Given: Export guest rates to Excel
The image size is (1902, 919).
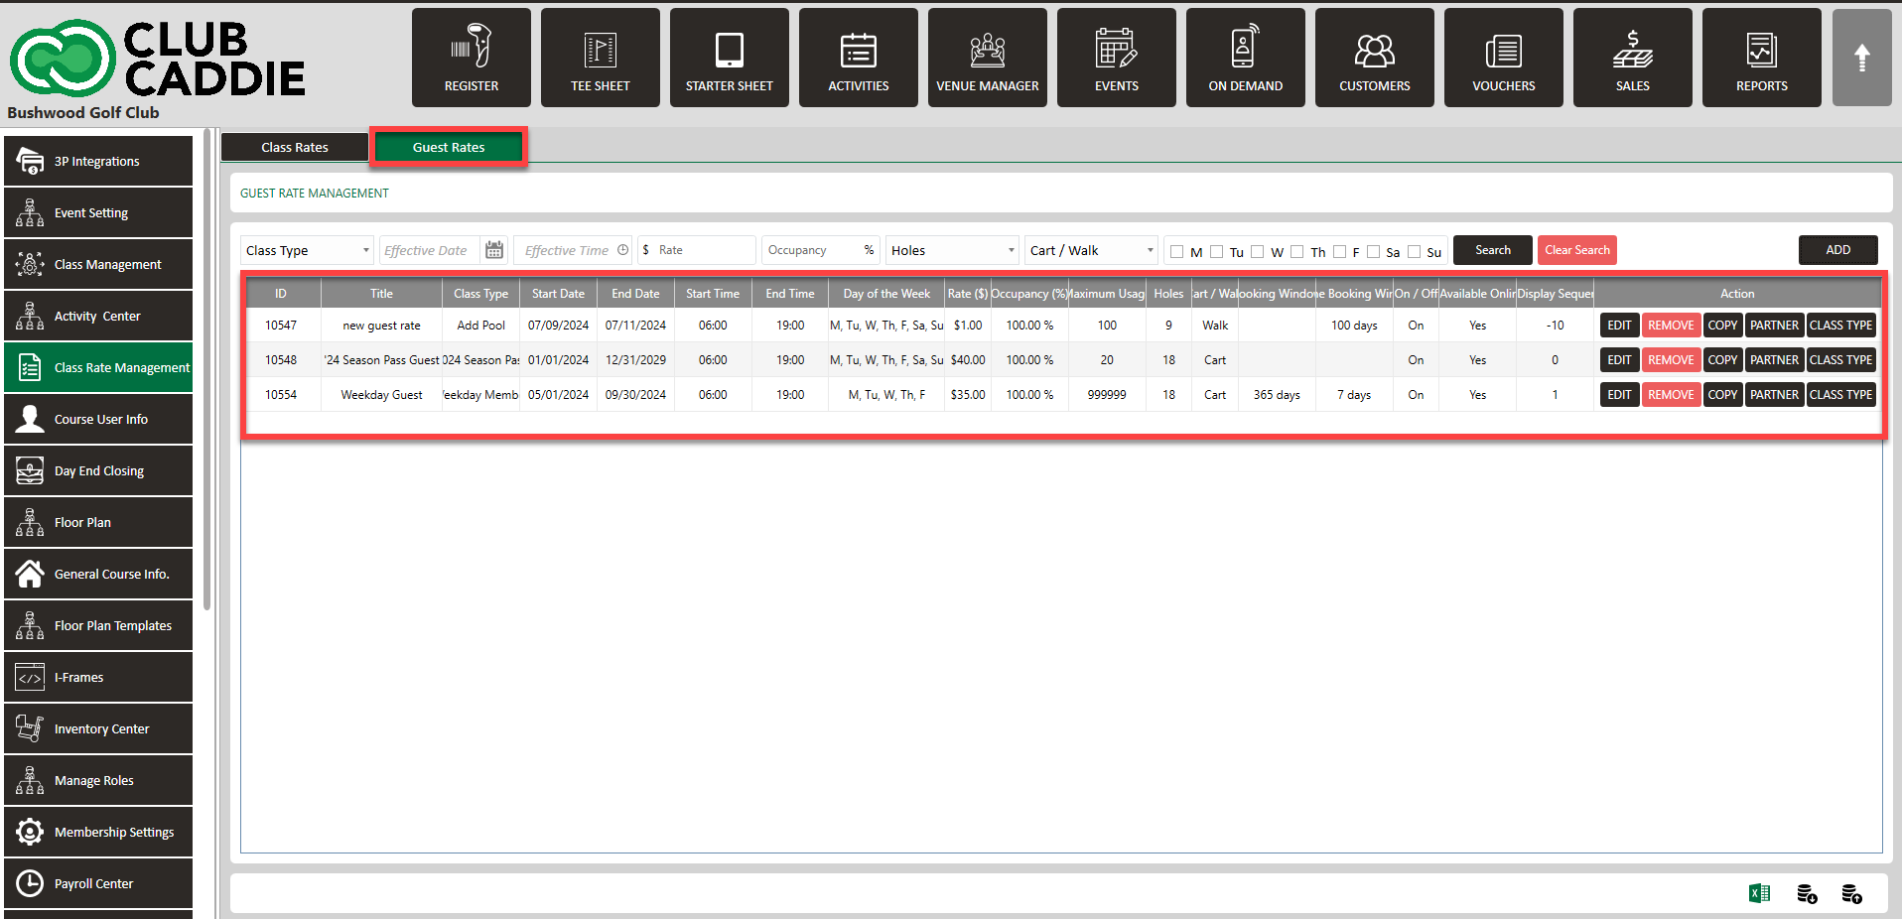Looking at the screenshot, I should [x=1759, y=893].
